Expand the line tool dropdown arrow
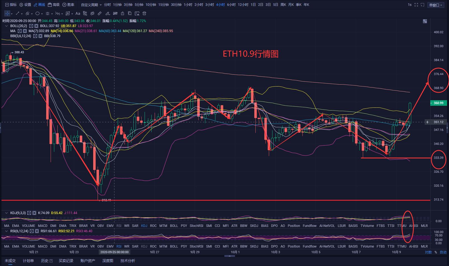The height and width of the screenshot is (266, 449). click(x=22, y=14)
